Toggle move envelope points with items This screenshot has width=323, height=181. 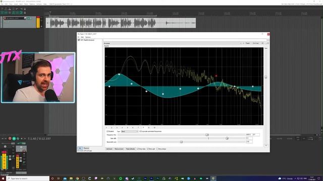[13, 13]
